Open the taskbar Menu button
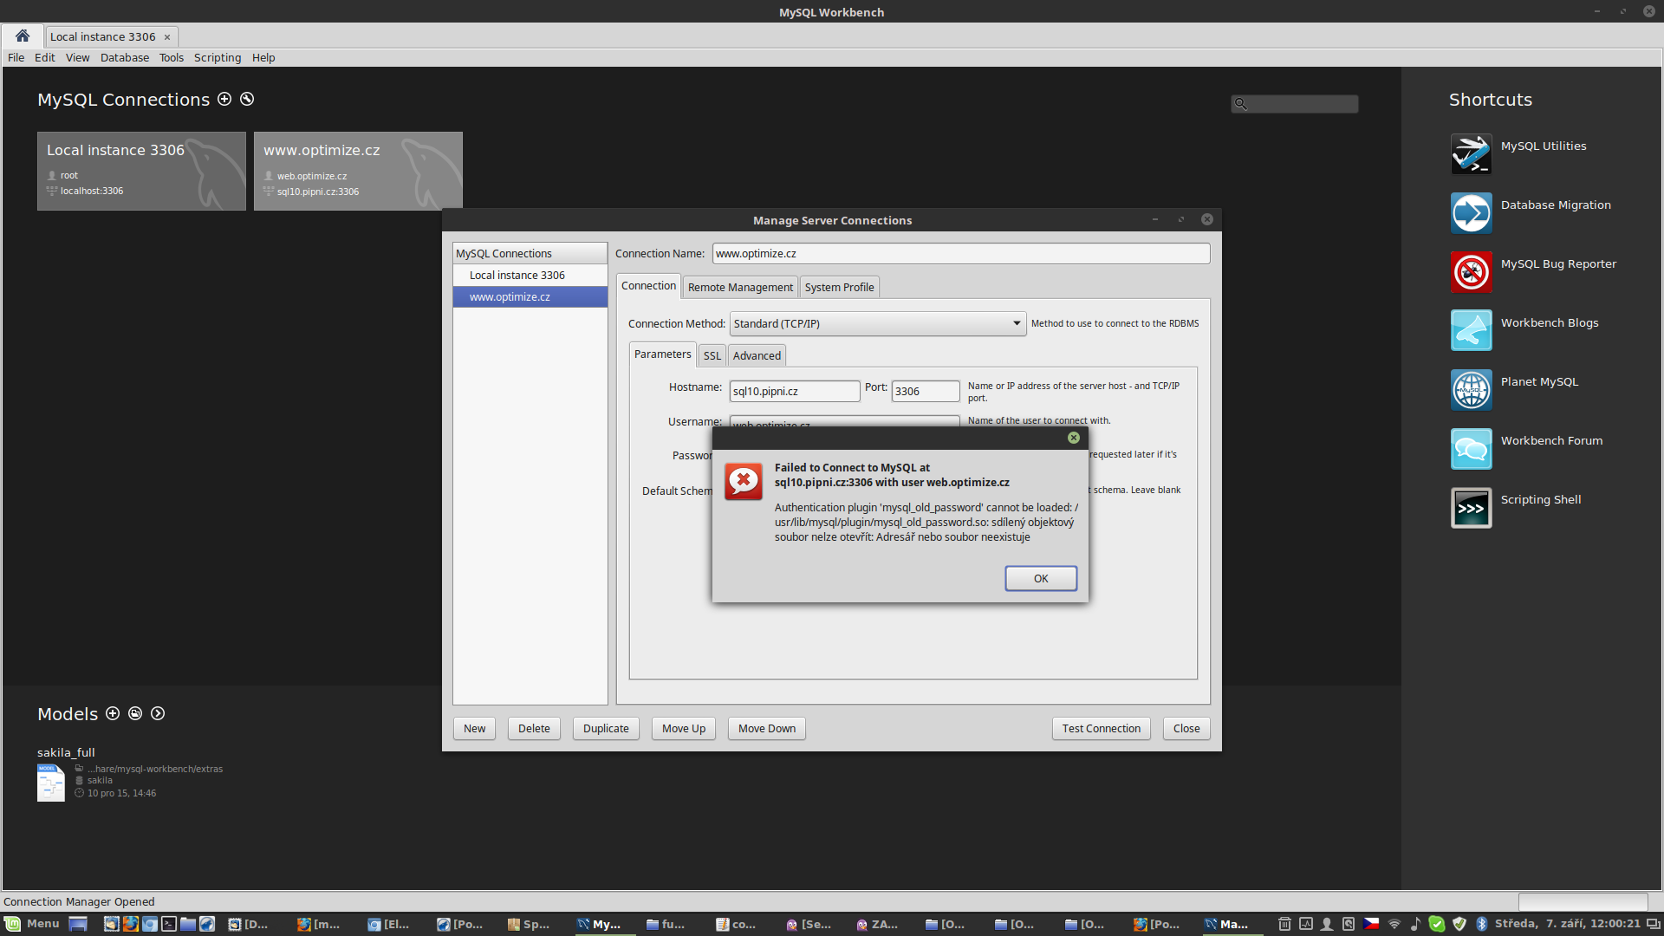1664x936 pixels. 32,924
